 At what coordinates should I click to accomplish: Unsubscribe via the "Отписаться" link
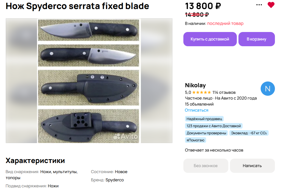pyautogui.click(x=197, y=110)
